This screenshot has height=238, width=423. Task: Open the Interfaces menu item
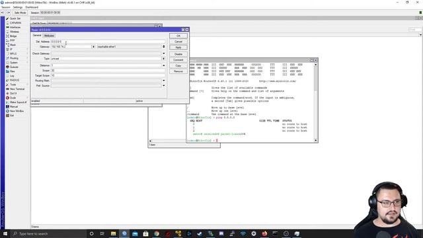click(15, 27)
